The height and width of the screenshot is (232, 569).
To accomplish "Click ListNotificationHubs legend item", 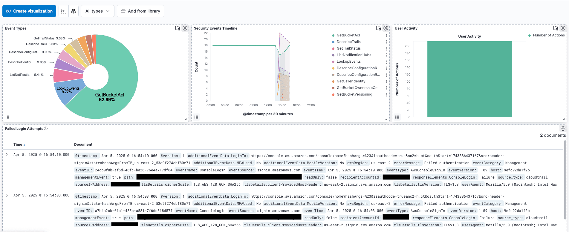I will pyautogui.click(x=354, y=55).
